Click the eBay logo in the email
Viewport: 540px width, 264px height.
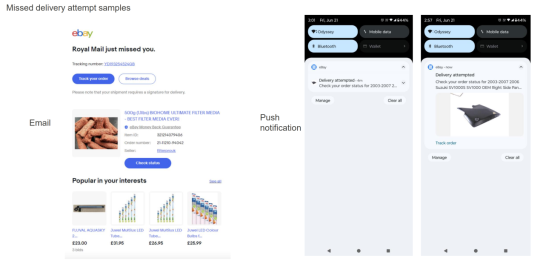[82, 33]
